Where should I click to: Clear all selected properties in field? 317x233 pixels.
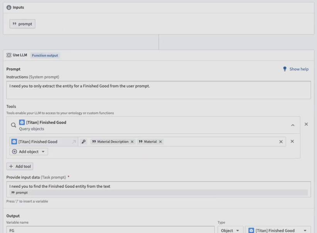click(x=281, y=142)
